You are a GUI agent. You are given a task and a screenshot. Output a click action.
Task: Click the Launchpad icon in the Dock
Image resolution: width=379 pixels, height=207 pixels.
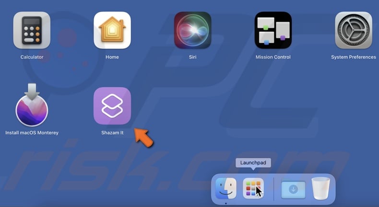point(253,188)
